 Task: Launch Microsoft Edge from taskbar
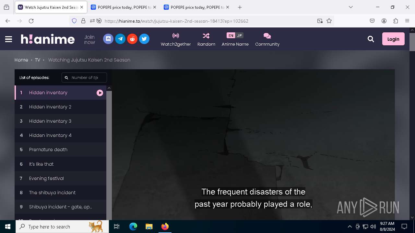coord(133,227)
